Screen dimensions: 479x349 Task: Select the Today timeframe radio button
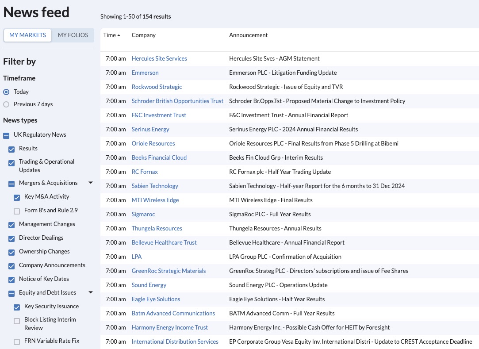[x=6, y=92]
